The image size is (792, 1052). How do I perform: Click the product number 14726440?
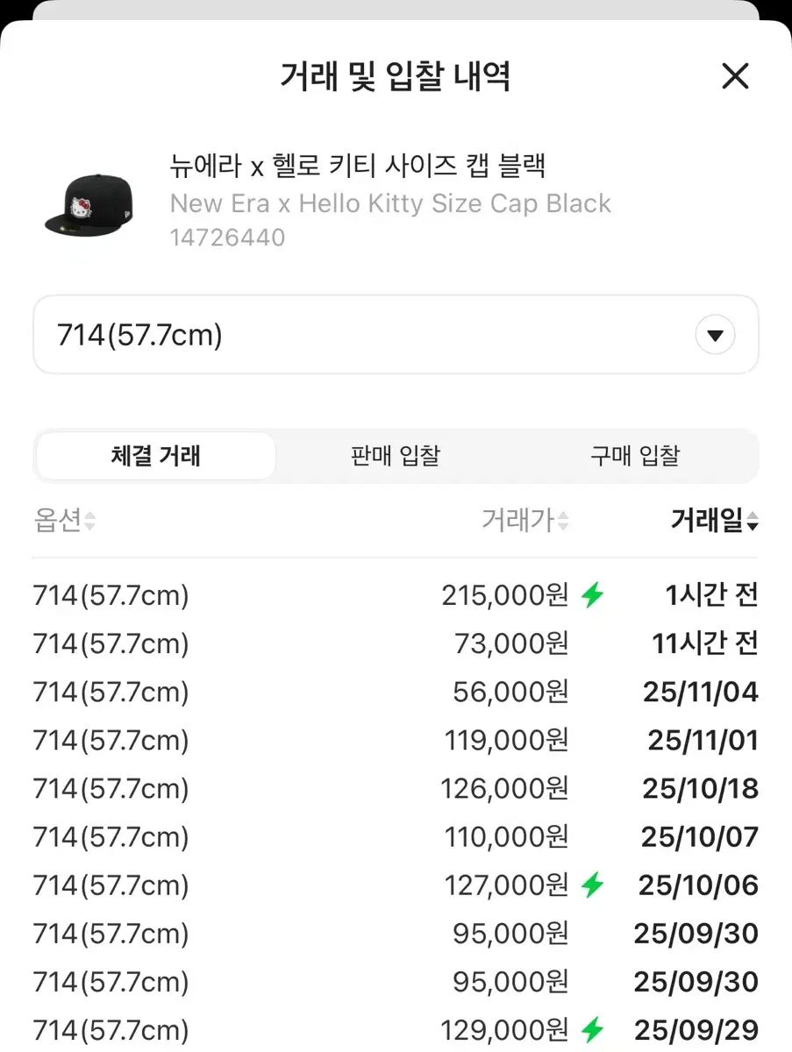[x=227, y=238]
